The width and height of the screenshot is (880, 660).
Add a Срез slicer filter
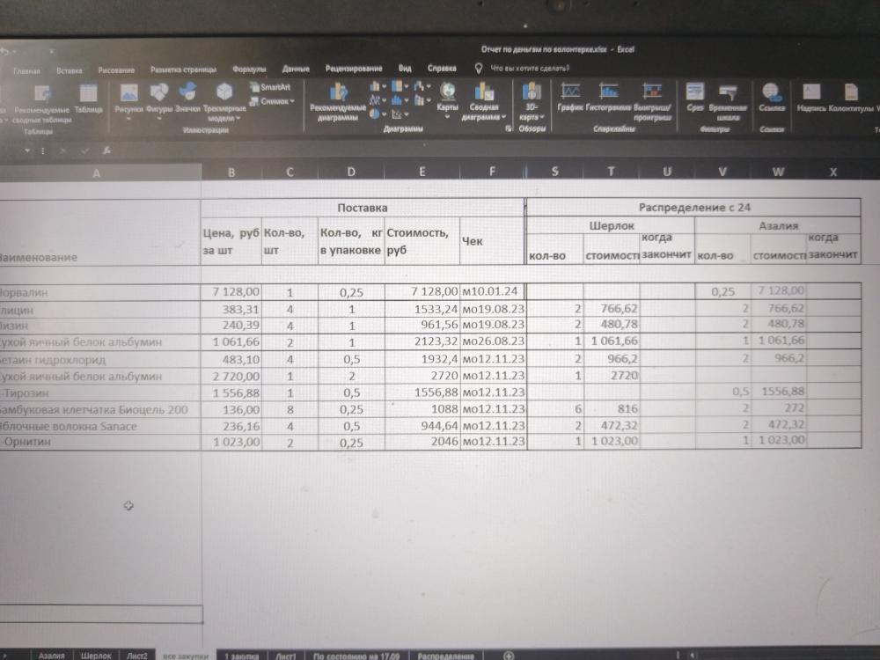pyautogui.click(x=694, y=97)
